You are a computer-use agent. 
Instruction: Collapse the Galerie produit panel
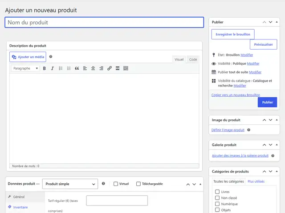(277, 145)
